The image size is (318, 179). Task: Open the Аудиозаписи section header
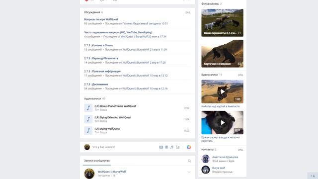pos(92,98)
